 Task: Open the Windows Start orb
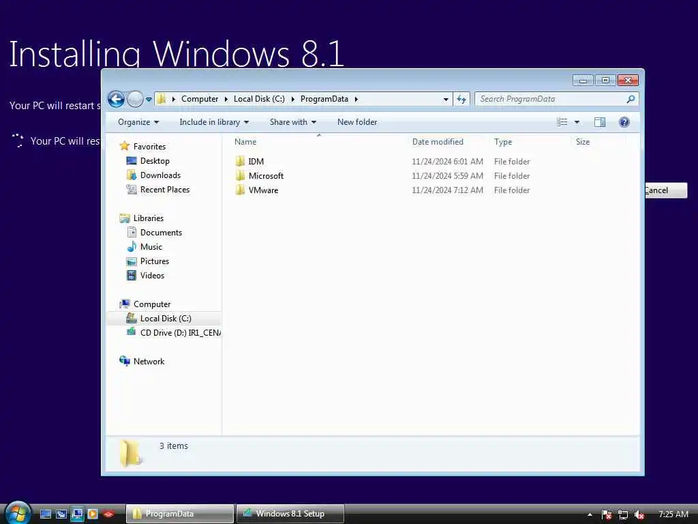17,513
